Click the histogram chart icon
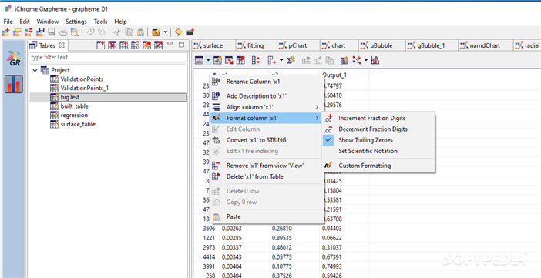This screenshot has width=541, height=278. [375, 61]
